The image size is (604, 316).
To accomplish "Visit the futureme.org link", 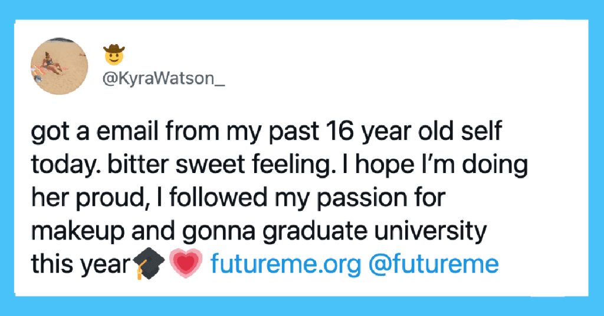I will 286,264.
